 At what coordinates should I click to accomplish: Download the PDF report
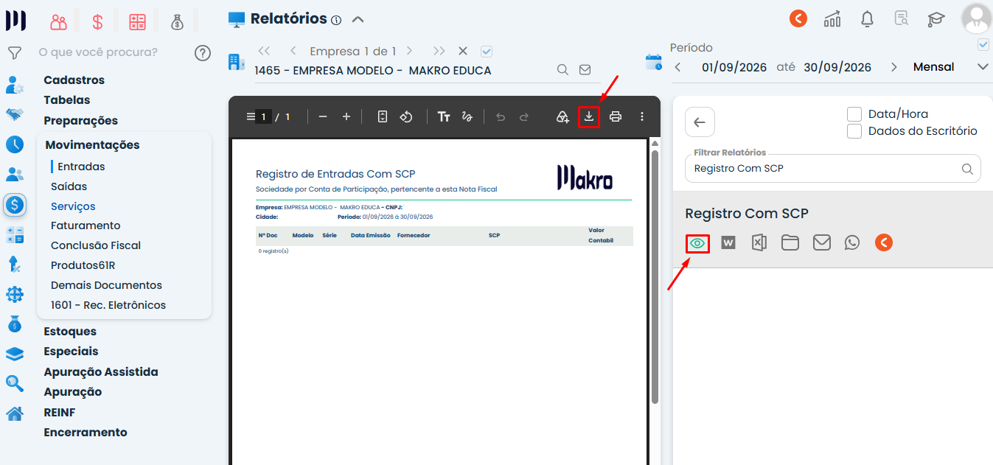589,116
